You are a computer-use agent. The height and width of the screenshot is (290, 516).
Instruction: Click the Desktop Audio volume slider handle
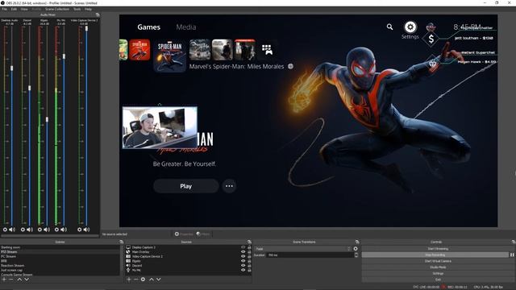tap(12, 68)
